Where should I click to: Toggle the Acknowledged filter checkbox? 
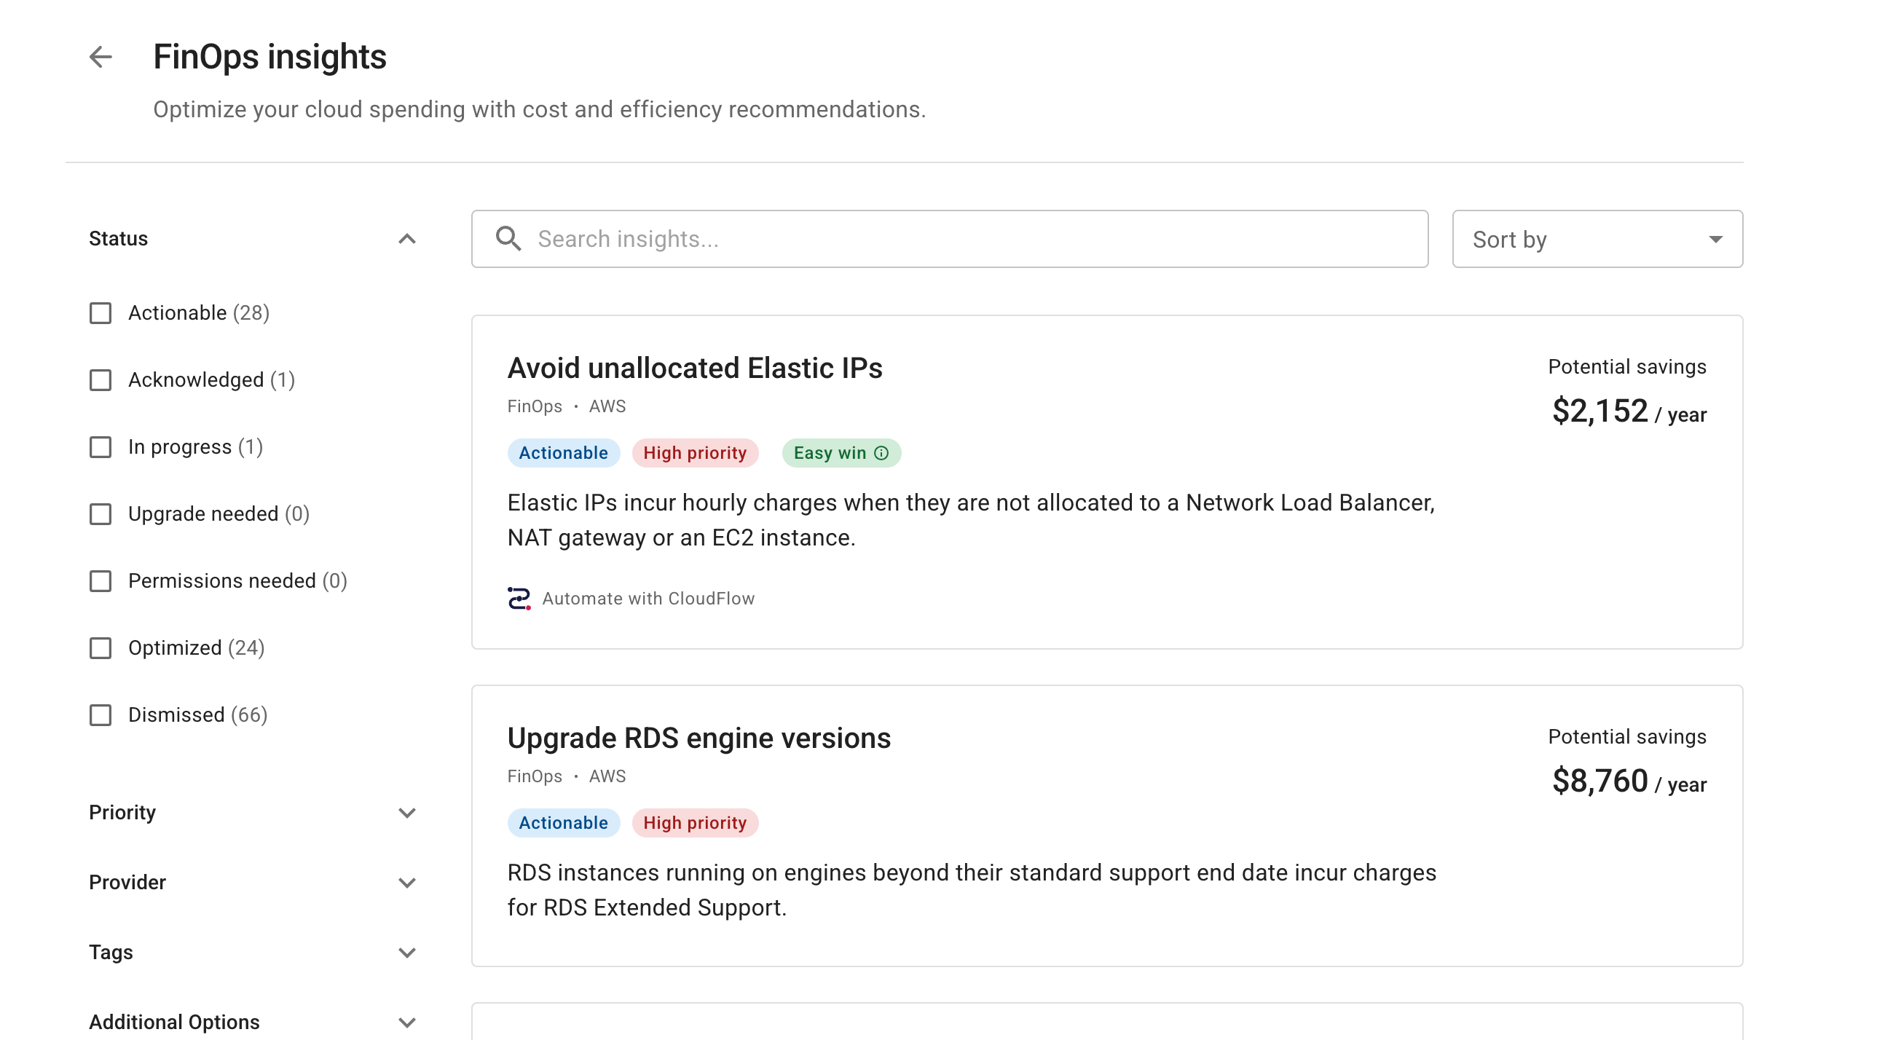[101, 380]
